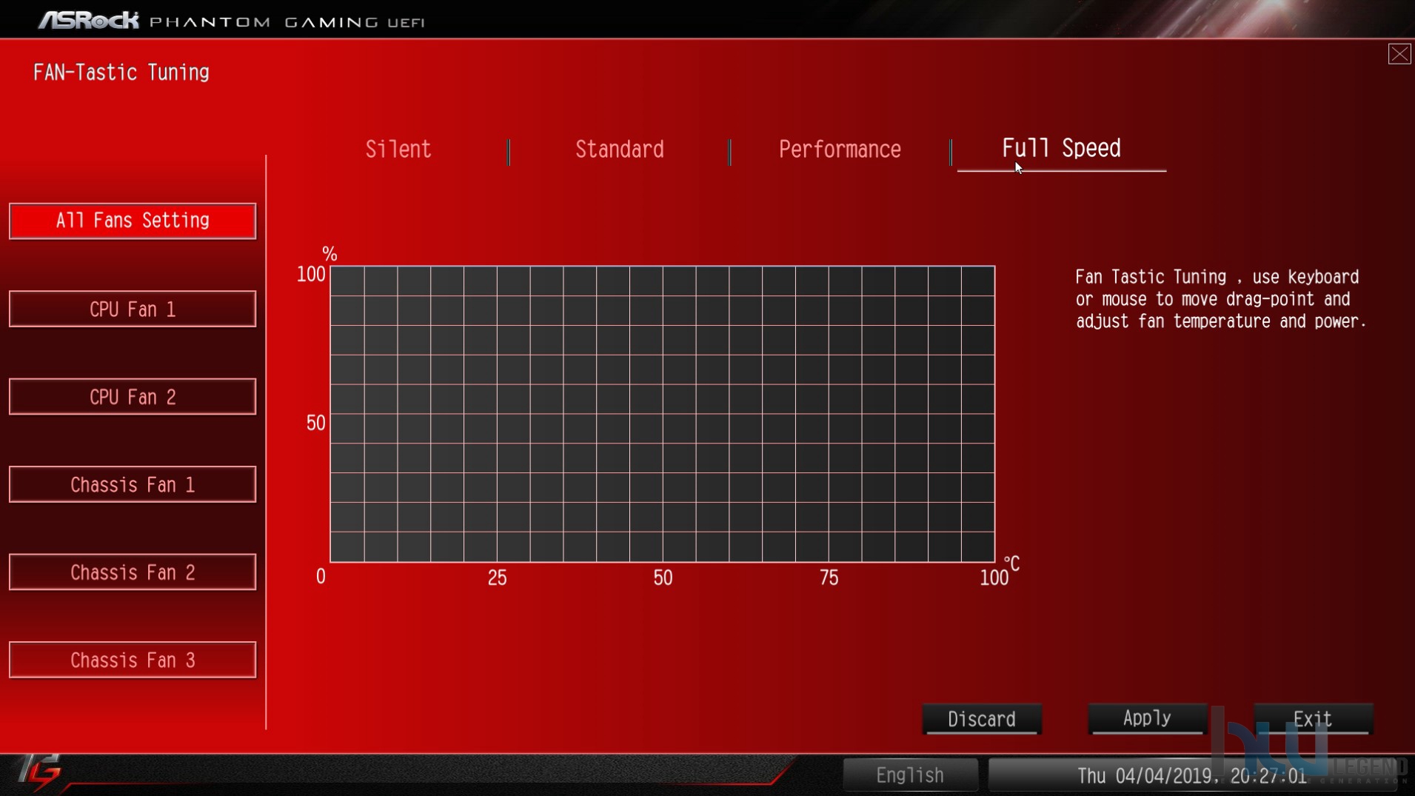Select the Silent fan mode tab
Viewport: 1415px width, 796px height.
(398, 150)
